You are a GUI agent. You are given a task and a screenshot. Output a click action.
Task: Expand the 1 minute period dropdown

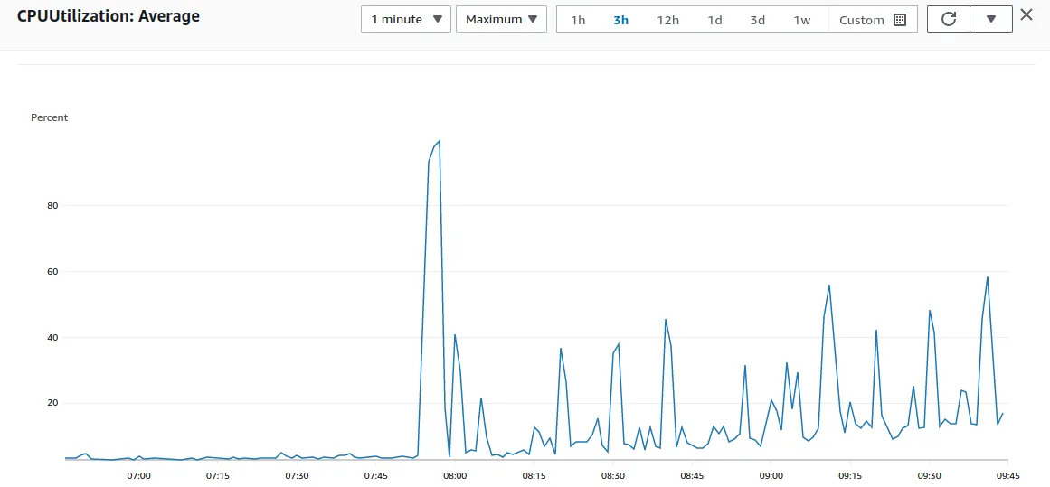pos(406,19)
